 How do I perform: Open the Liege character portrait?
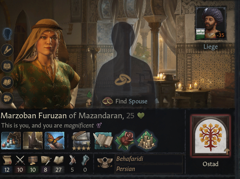pyautogui.click(x=211, y=23)
